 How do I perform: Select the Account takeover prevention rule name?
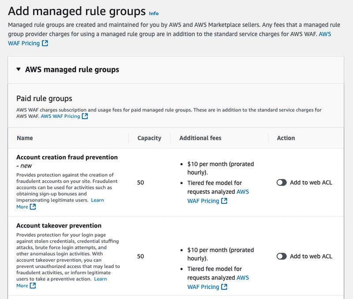coord(59,225)
